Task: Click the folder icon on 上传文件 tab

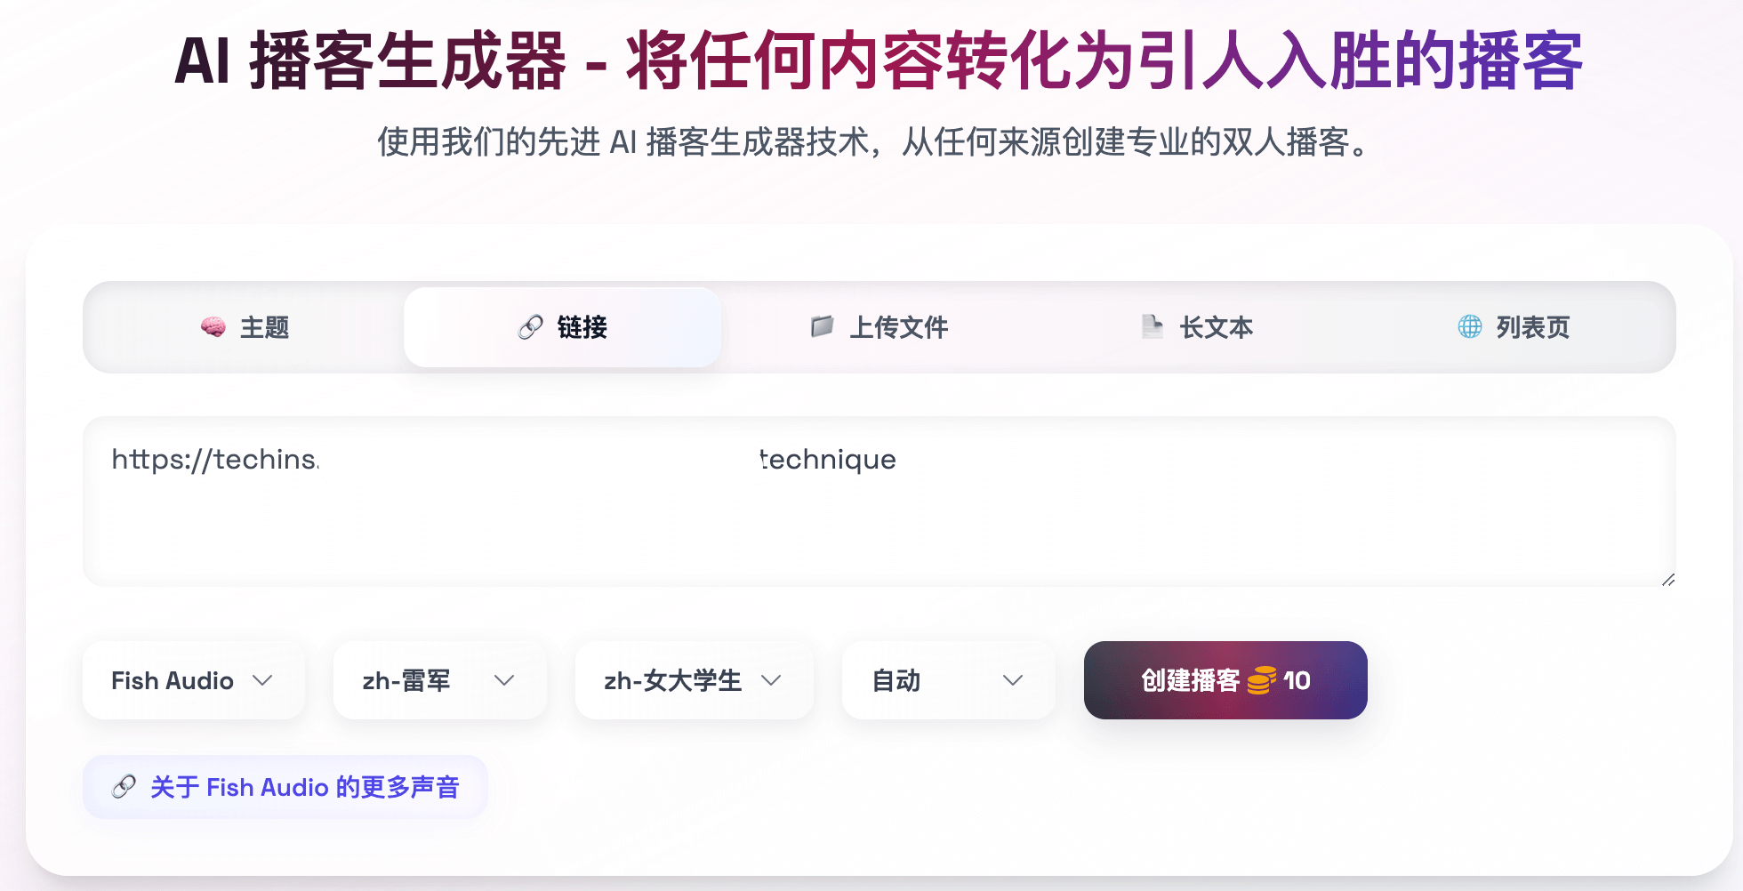Action: point(822,326)
